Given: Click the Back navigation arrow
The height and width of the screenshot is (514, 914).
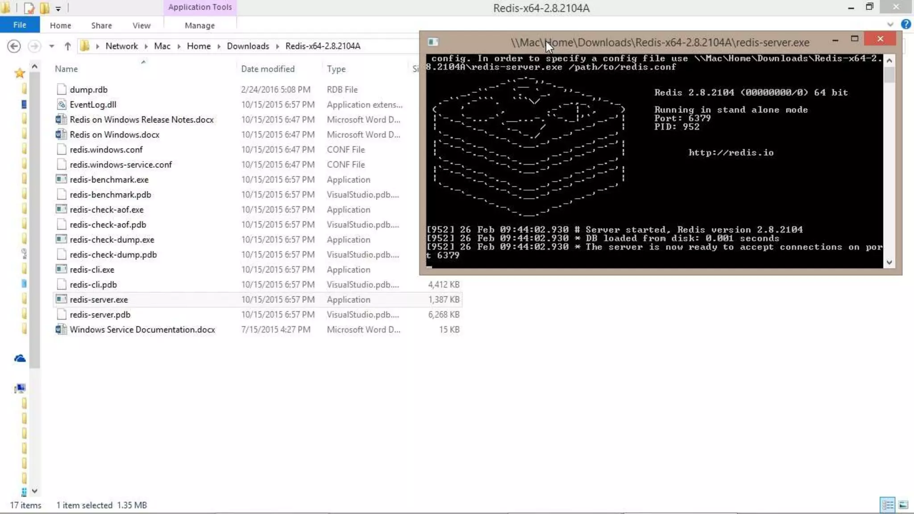Looking at the screenshot, I should pos(14,46).
